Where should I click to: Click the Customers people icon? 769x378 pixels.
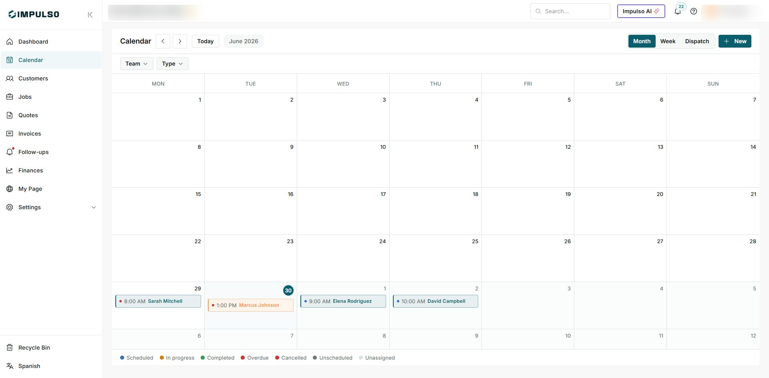(x=10, y=78)
